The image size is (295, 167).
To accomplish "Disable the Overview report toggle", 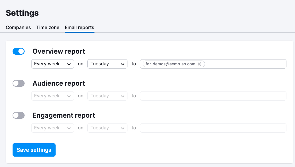I will coord(18,51).
